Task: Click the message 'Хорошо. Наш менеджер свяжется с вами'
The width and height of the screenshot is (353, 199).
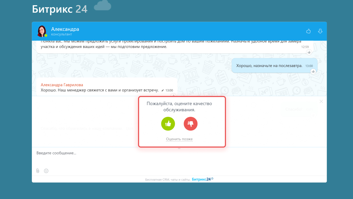Action: [100, 90]
